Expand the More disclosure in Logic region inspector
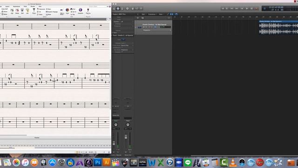The image size is (298, 168). (113, 33)
